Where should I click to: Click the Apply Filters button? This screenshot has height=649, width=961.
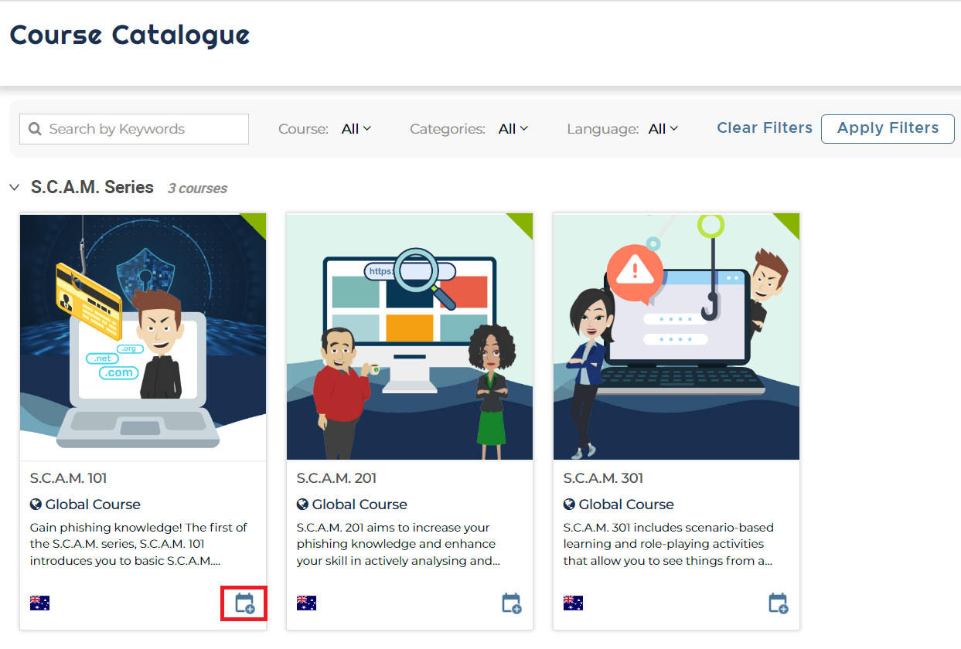coord(888,128)
